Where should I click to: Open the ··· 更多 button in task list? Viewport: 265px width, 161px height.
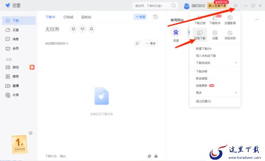(x=151, y=43)
